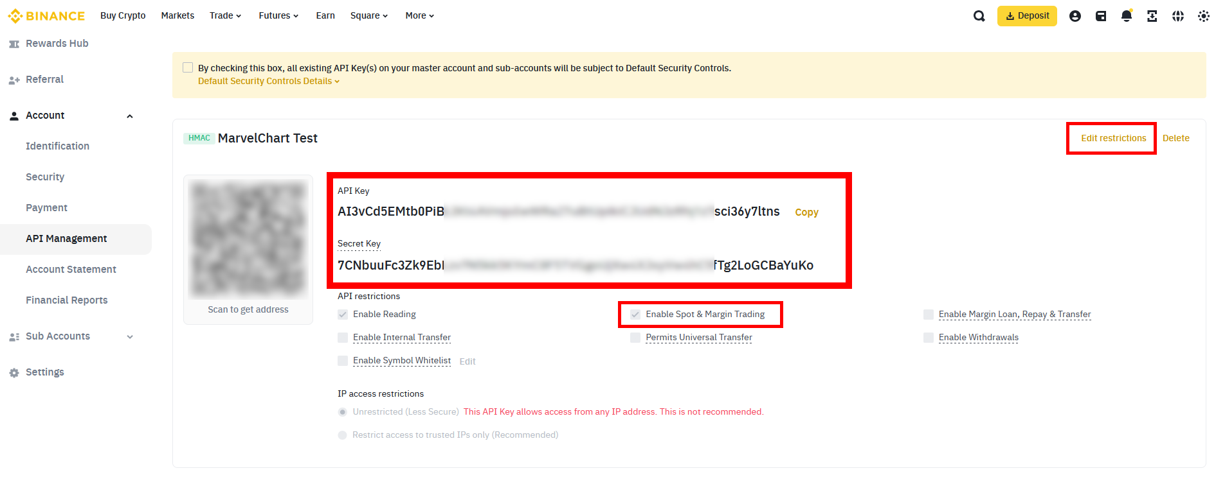Open the More dropdown menu
Viewport: 1216px width, 484px height.
(420, 15)
